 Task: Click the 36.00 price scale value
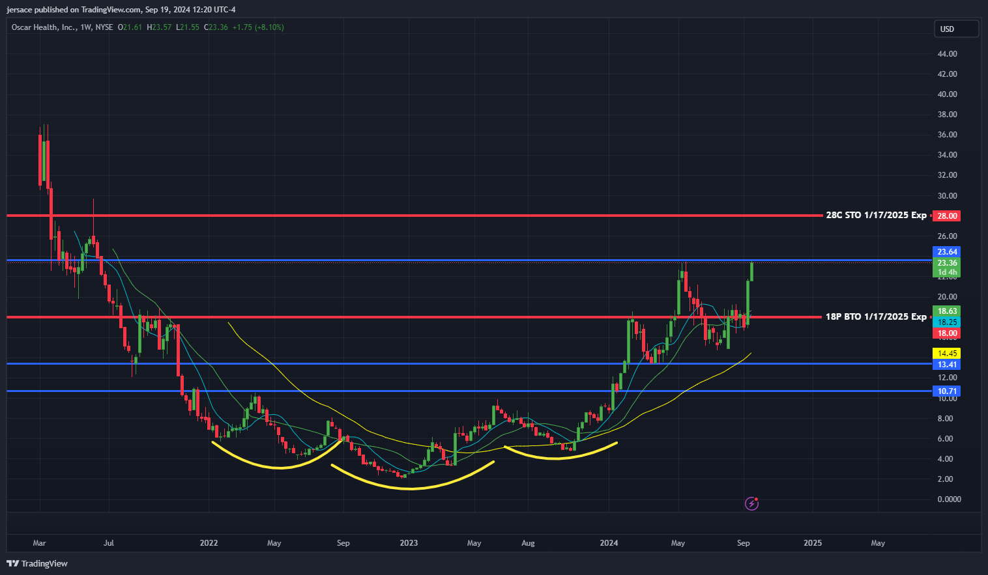point(948,135)
